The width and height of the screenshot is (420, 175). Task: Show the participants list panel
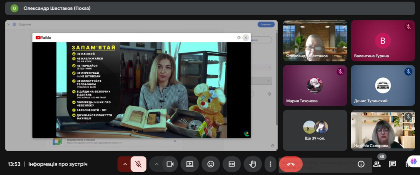(377, 164)
